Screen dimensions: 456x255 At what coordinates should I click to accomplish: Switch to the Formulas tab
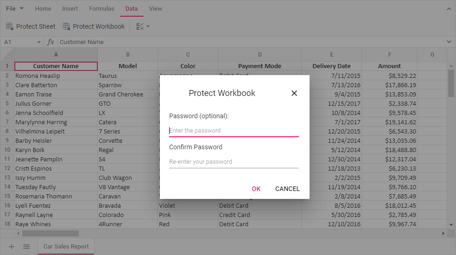[x=101, y=9]
